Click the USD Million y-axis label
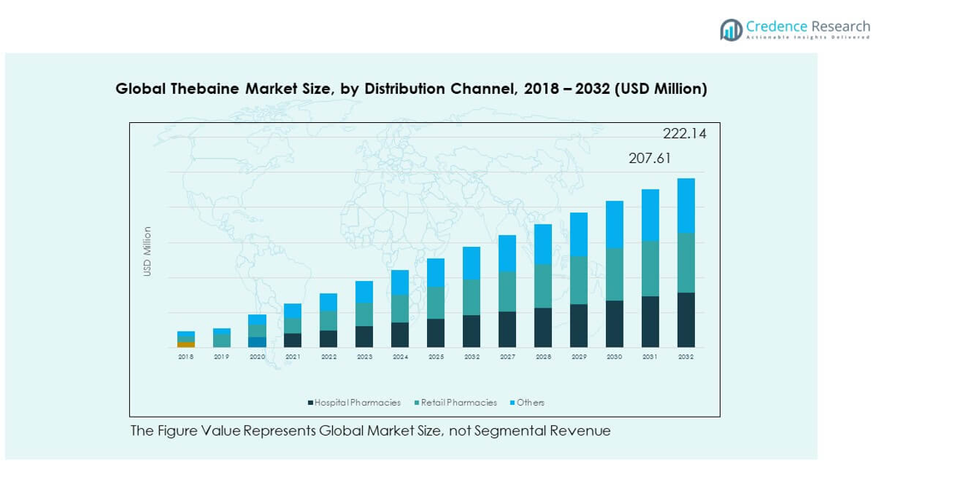Image resolution: width=961 pixels, height=492 pixels. (147, 250)
